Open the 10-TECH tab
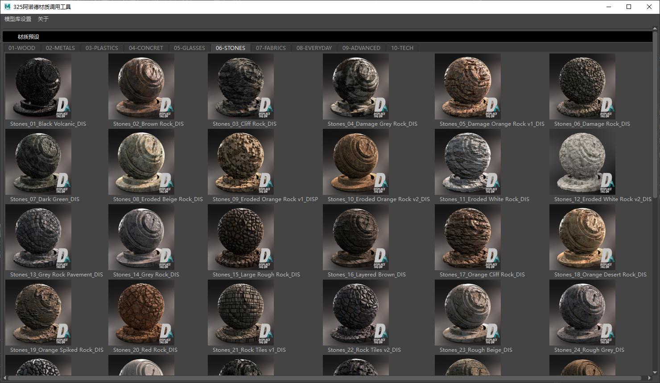 (402, 48)
